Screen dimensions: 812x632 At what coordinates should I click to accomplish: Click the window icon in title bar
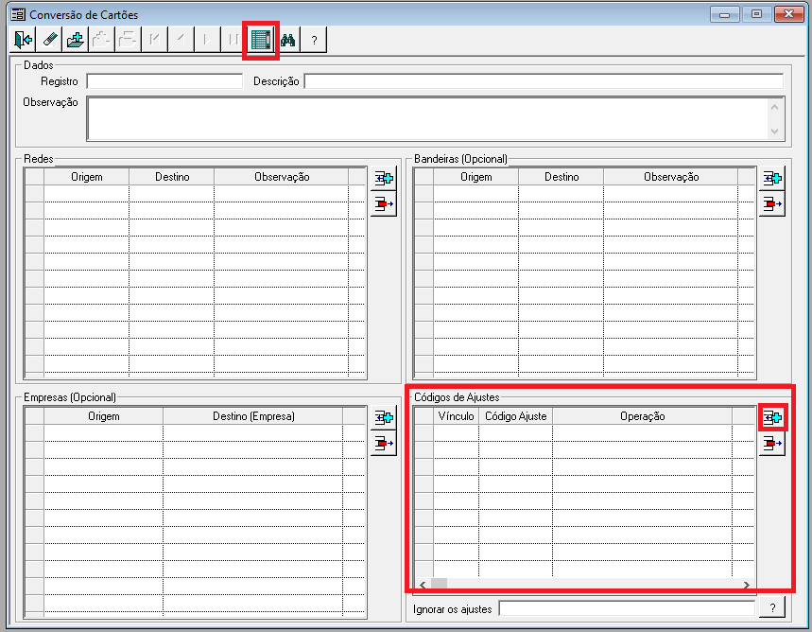18,14
